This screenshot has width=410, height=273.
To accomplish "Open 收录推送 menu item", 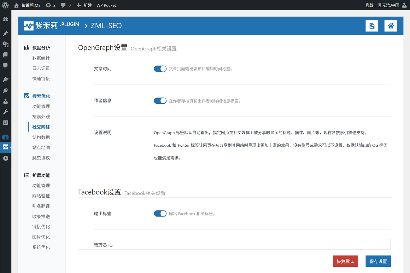I will click(x=41, y=216).
